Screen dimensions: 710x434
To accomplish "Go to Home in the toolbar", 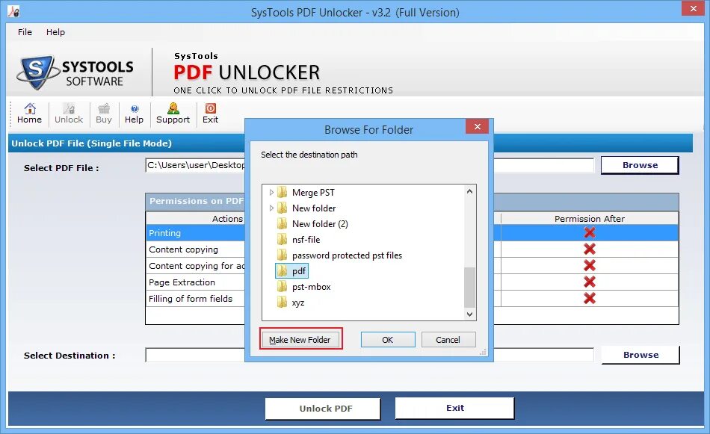I will click(x=29, y=114).
